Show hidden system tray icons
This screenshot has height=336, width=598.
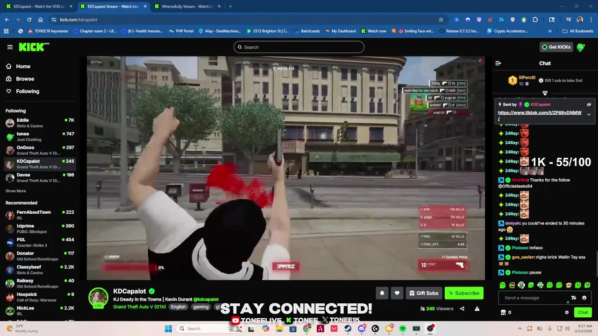[x=520, y=329]
